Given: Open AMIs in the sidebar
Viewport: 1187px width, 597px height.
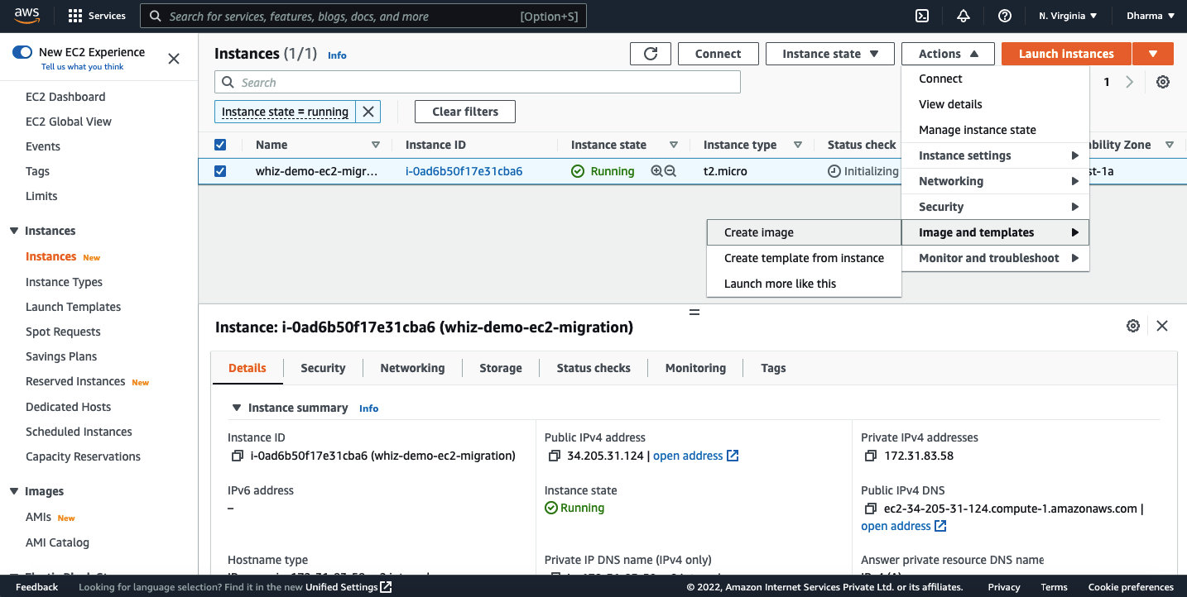Looking at the screenshot, I should [38, 517].
